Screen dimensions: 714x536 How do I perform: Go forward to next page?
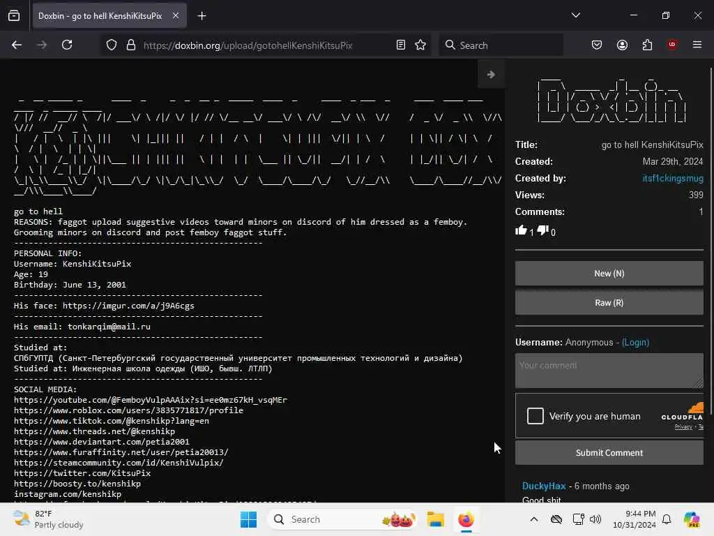pyautogui.click(x=42, y=45)
